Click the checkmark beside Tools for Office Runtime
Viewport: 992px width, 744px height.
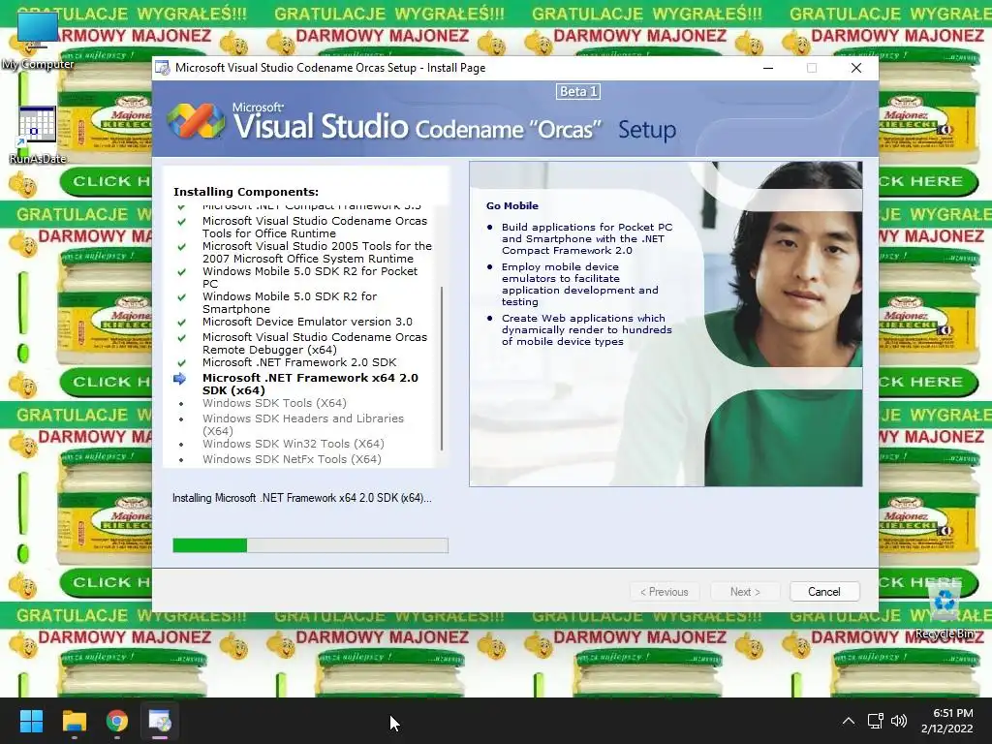click(181, 222)
